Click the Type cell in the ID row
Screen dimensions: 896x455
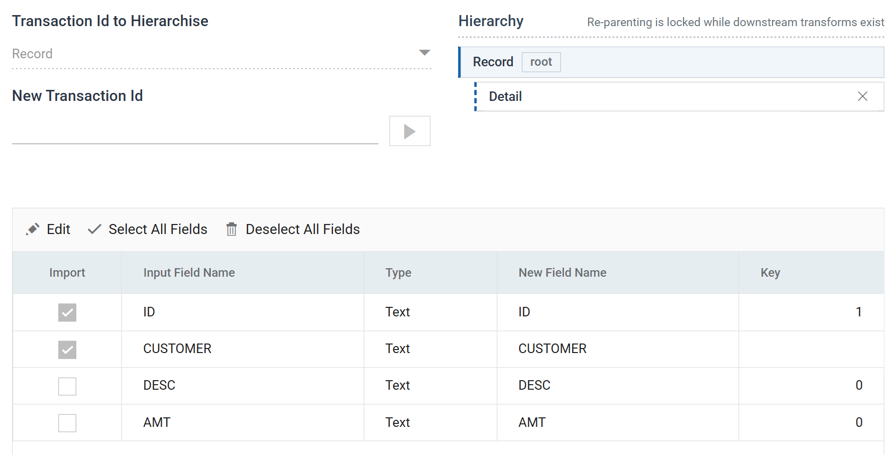(x=430, y=312)
